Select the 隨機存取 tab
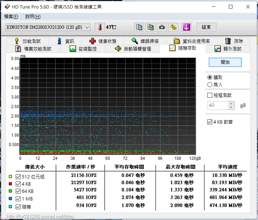This screenshot has width=258, height=220. tap(183, 48)
